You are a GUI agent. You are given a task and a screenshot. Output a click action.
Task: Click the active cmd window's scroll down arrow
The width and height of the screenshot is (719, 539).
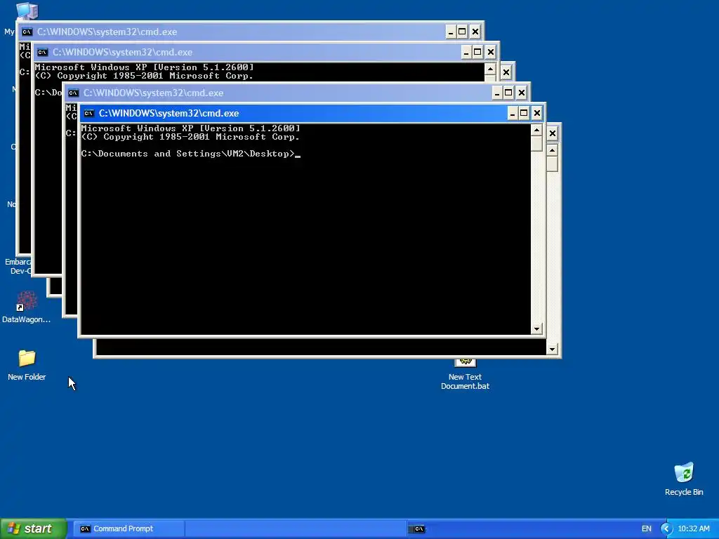(536, 328)
